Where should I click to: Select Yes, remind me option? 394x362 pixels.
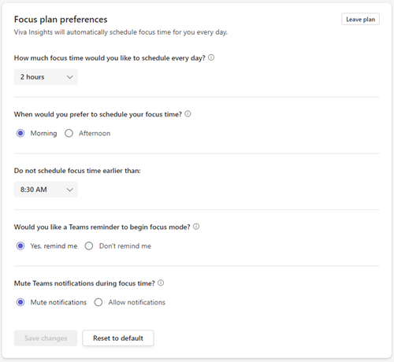20,246
